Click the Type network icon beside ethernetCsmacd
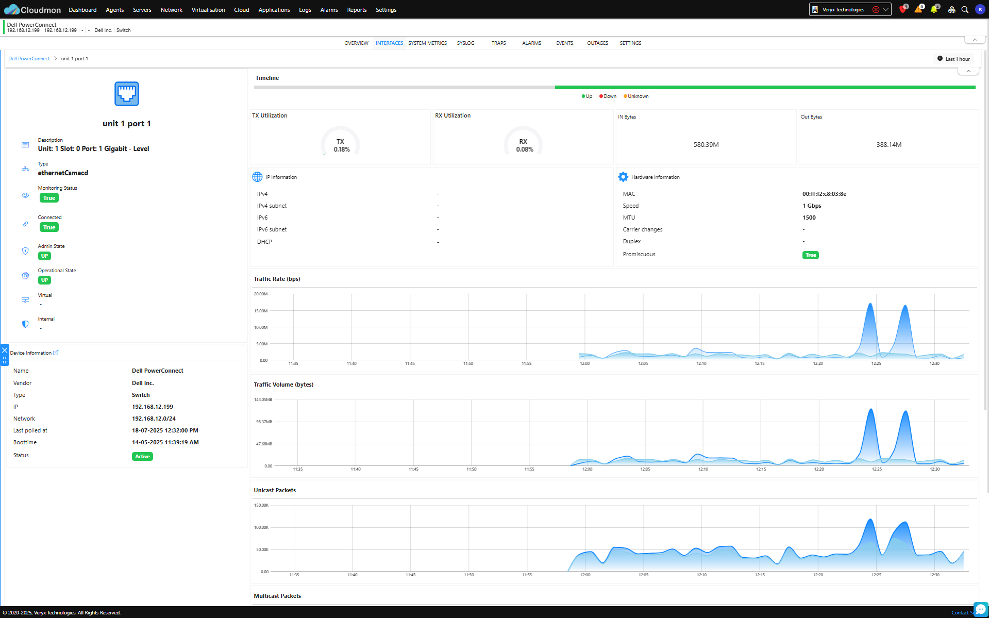This screenshot has width=989, height=618. pyautogui.click(x=25, y=169)
